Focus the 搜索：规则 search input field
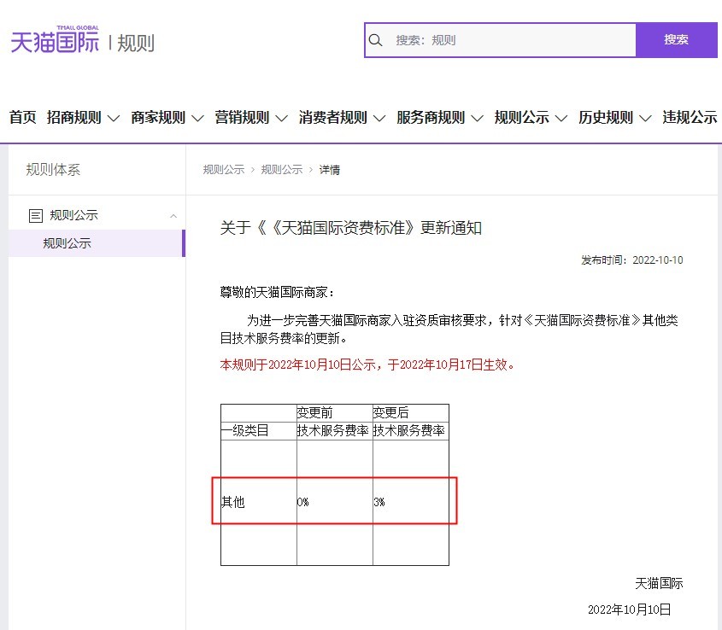 click(x=501, y=40)
